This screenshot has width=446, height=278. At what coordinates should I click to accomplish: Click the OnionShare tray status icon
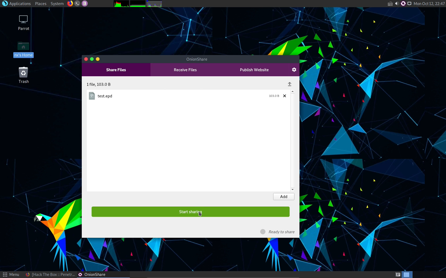coord(403,3)
